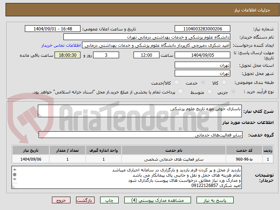The width and height of the screenshot is (280, 210).
Task: Toggle the اسناد خزانه اسلامی payment checkbox
Action: pos(181,91)
